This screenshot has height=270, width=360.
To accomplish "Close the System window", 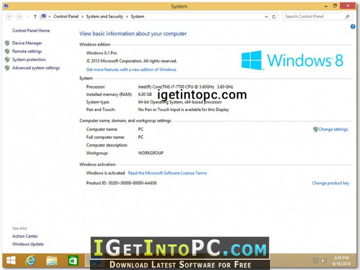I will pyautogui.click(x=348, y=6).
